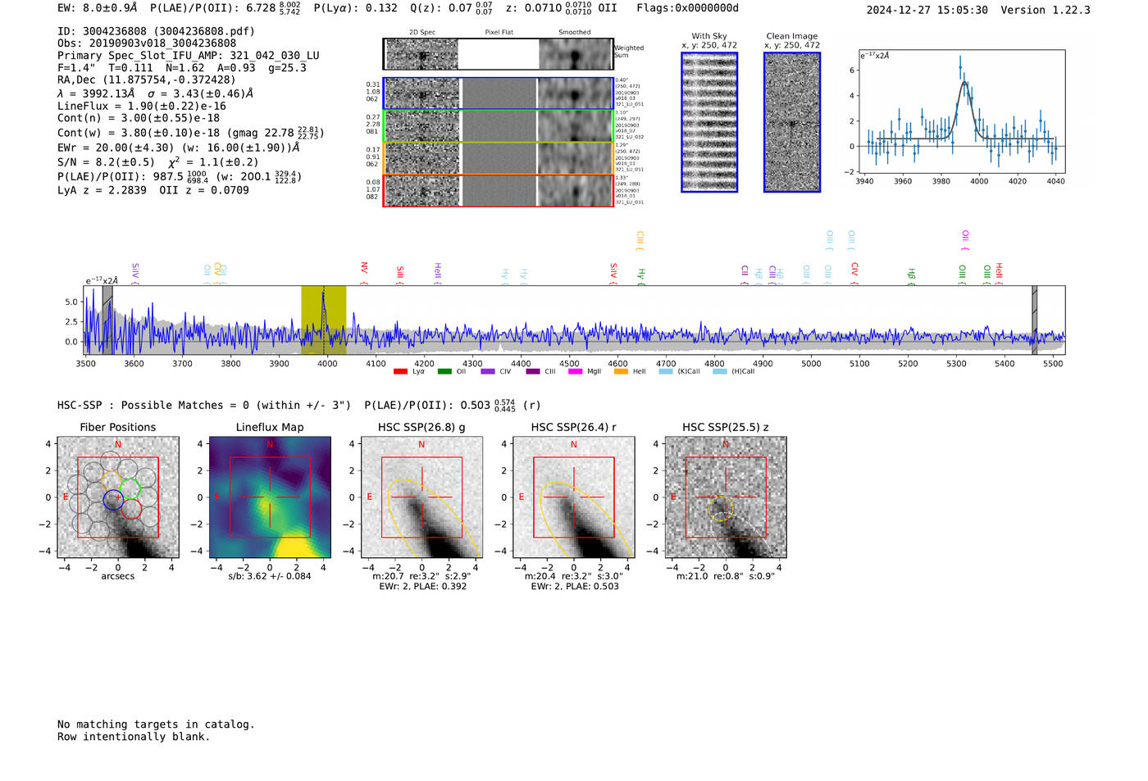Image resolution: width=1148 pixels, height=781 pixels.
Task: Open the HSC SSP(26.8) g-band image
Action: pyautogui.click(x=421, y=497)
